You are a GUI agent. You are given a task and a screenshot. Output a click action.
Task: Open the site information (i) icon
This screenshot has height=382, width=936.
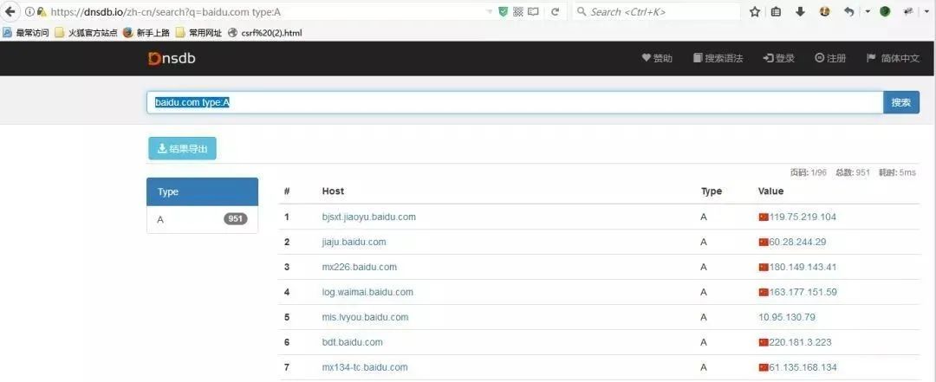(29, 11)
